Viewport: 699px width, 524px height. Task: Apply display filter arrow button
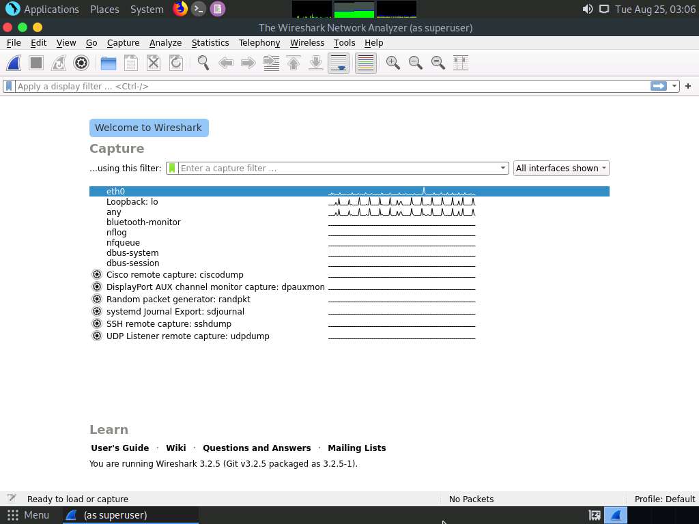[659, 86]
